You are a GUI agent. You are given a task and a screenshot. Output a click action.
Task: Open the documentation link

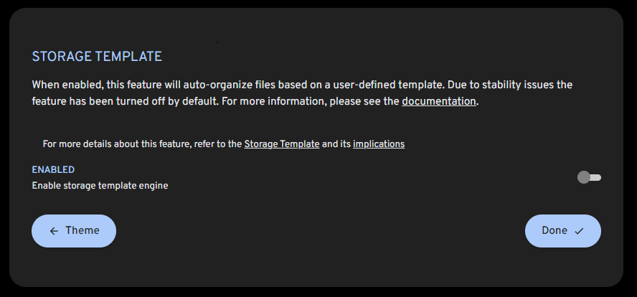click(x=439, y=102)
